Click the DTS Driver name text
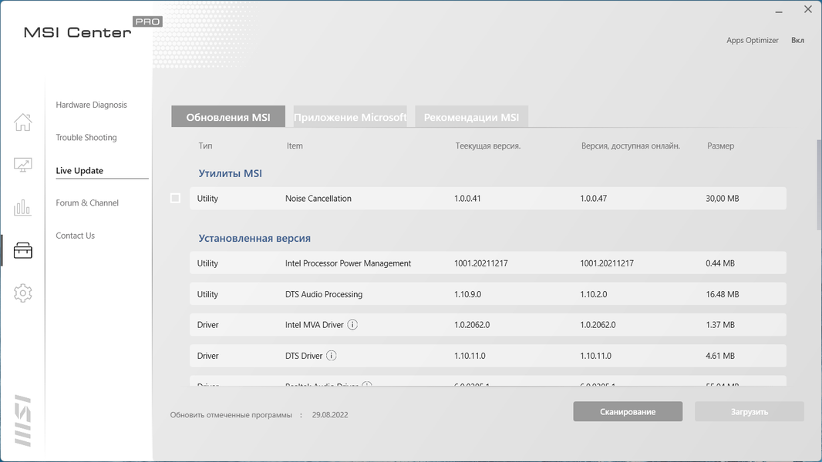 (x=304, y=356)
